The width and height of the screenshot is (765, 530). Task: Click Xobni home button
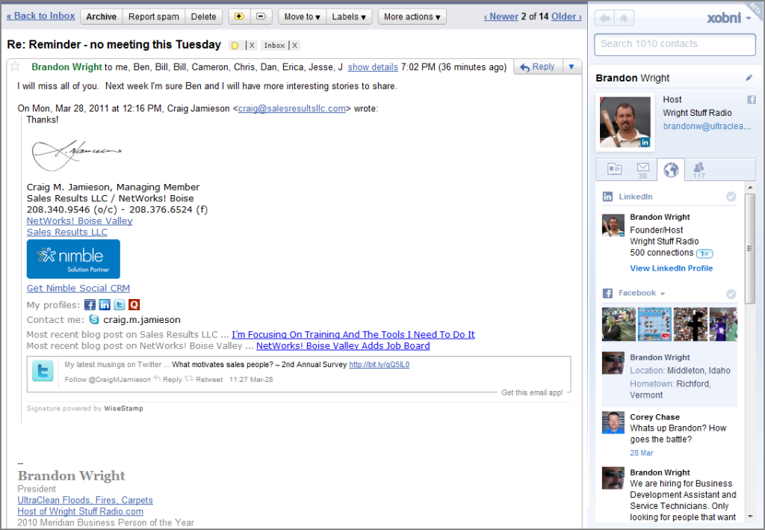pyautogui.click(x=624, y=19)
